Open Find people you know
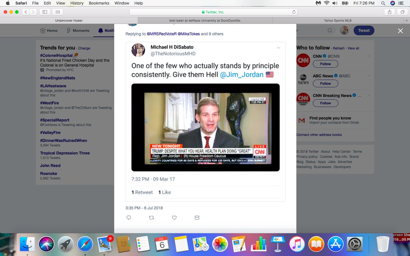 pos(330,118)
